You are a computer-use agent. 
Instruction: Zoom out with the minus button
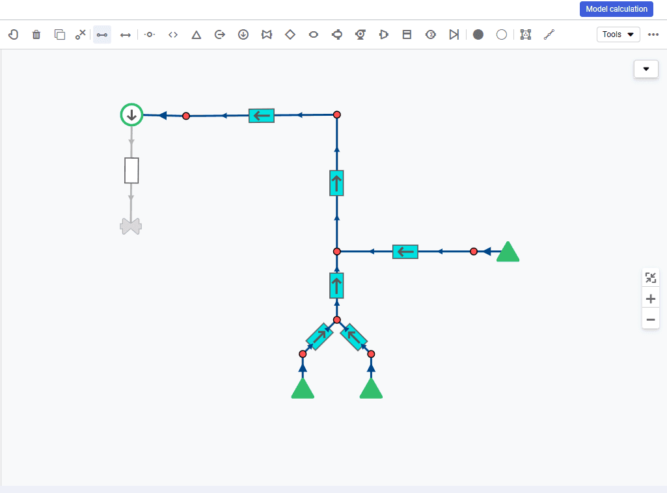click(x=651, y=319)
